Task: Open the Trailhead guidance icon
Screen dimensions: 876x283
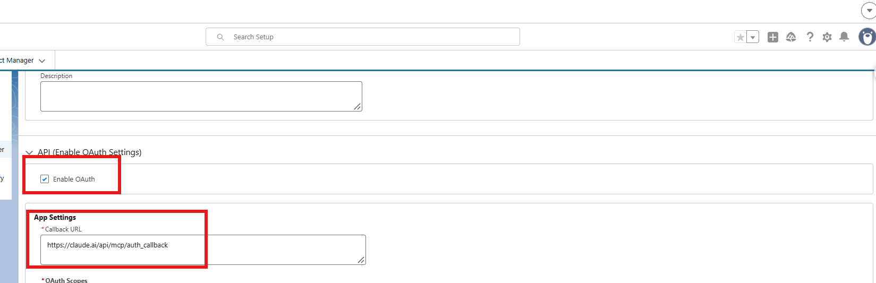Action: click(x=791, y=37)
